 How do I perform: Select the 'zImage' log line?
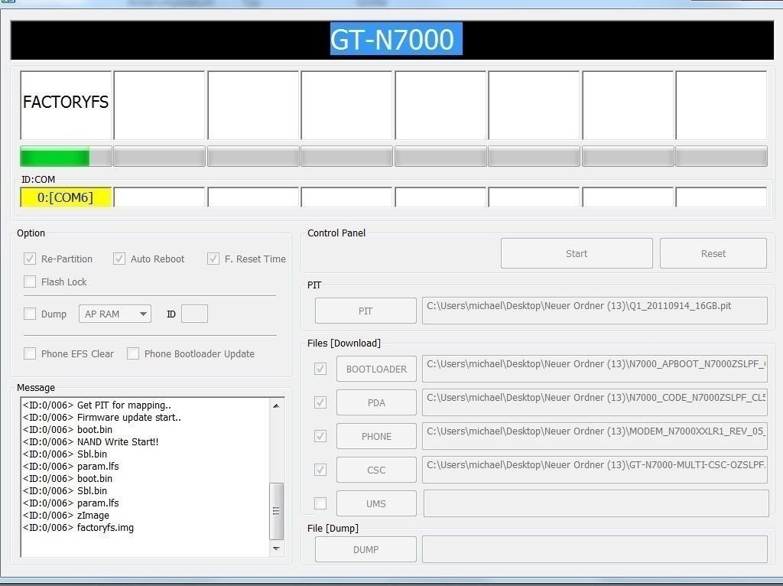click(66, 515)
